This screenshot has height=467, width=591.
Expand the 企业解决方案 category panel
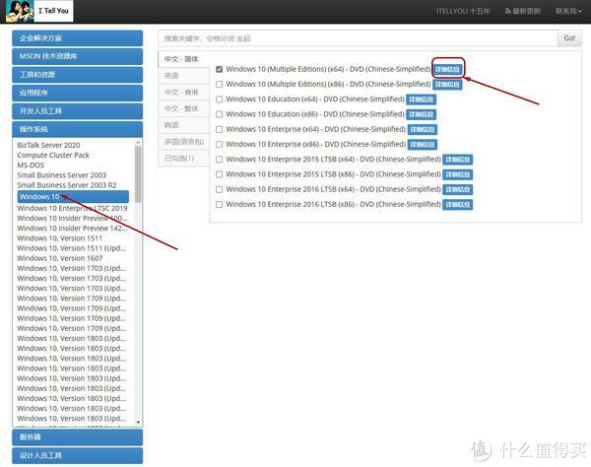(77, 37)
